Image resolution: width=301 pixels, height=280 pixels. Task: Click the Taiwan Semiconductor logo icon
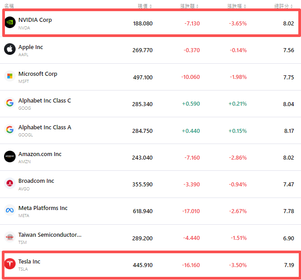(x=10, y=237)
